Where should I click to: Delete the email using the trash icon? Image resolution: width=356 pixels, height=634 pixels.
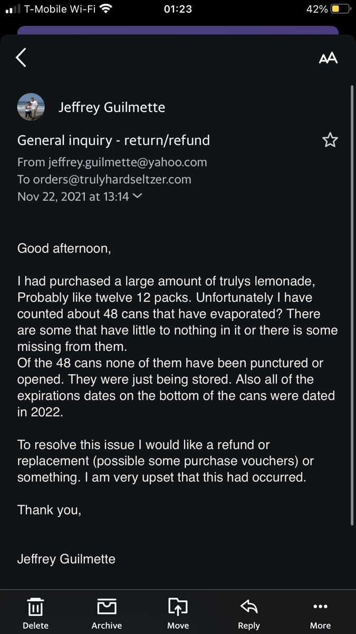click(35, 613)
